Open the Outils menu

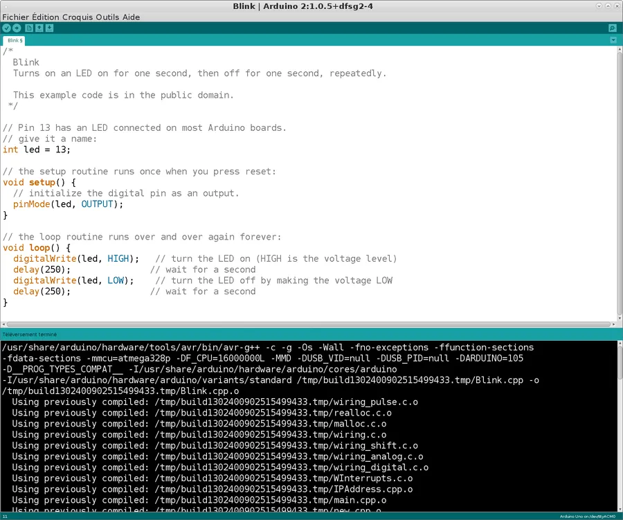click(107, 17)
